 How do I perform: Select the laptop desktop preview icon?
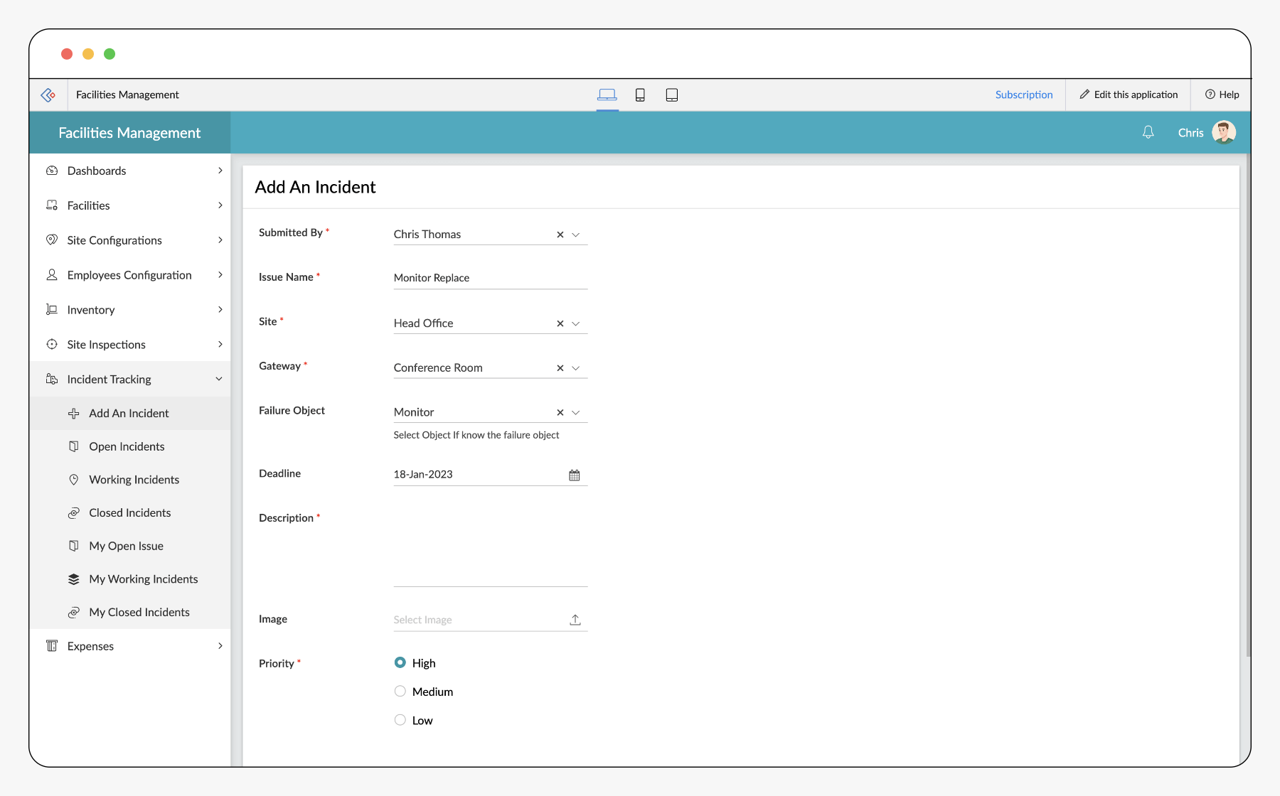[x=607, y=95]
